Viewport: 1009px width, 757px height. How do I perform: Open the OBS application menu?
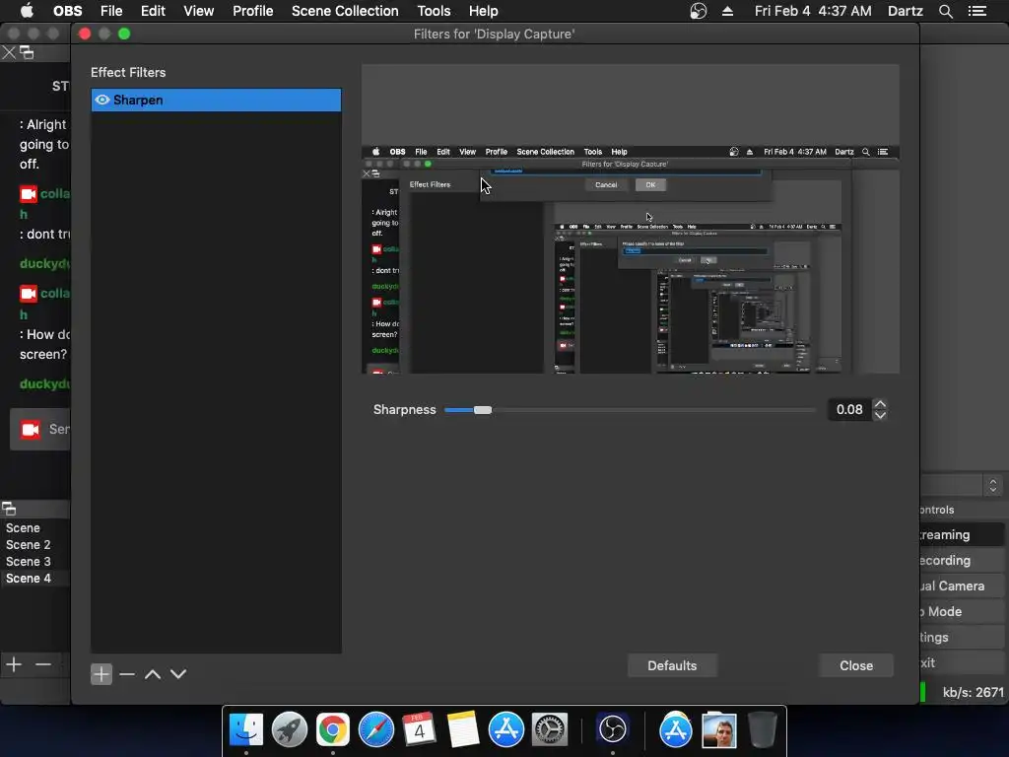68,11
